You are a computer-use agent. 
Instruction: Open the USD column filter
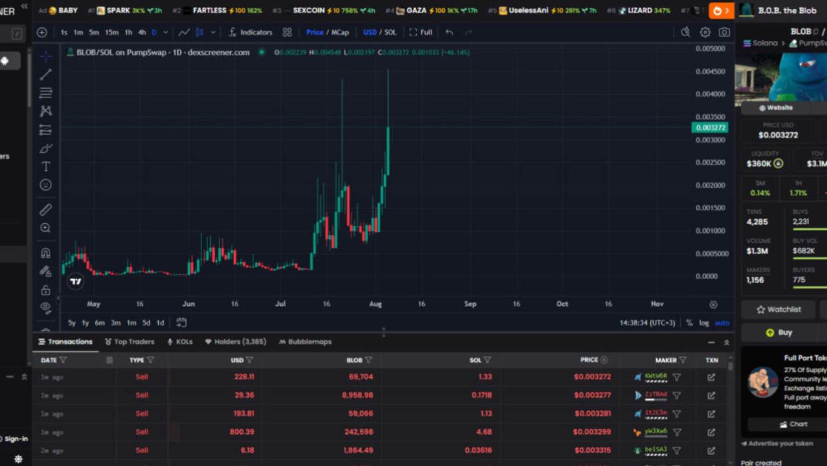pos(249,360)
